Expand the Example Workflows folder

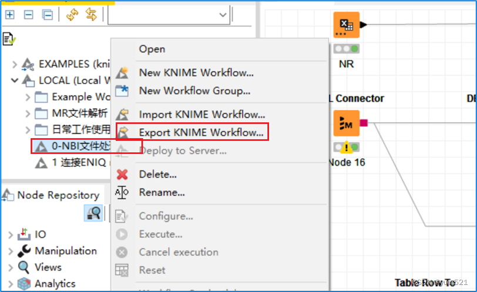click(28, 97)
